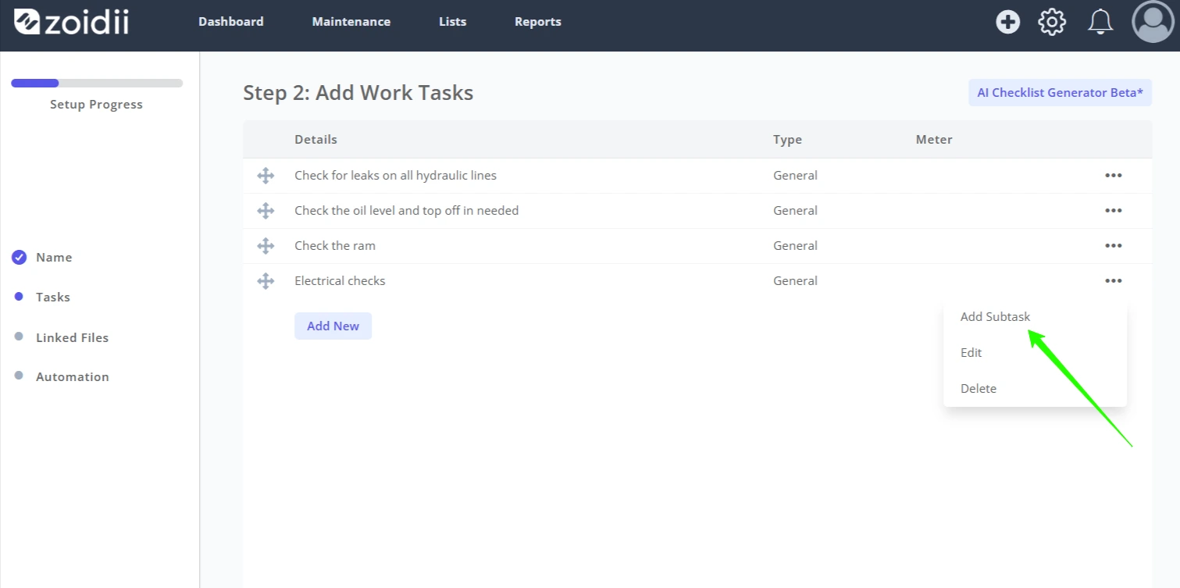Image resolution: width=1180 pixels, height=588 pixels.
Task: Click move handle for oil level task
Action: [x=266, y=211]
